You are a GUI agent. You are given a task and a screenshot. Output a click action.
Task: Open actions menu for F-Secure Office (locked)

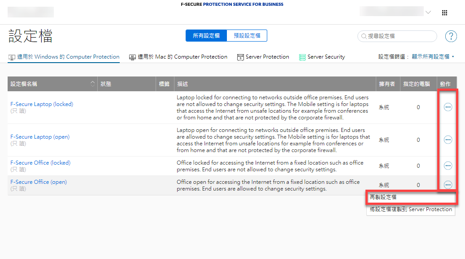click(x=448, y=166)
